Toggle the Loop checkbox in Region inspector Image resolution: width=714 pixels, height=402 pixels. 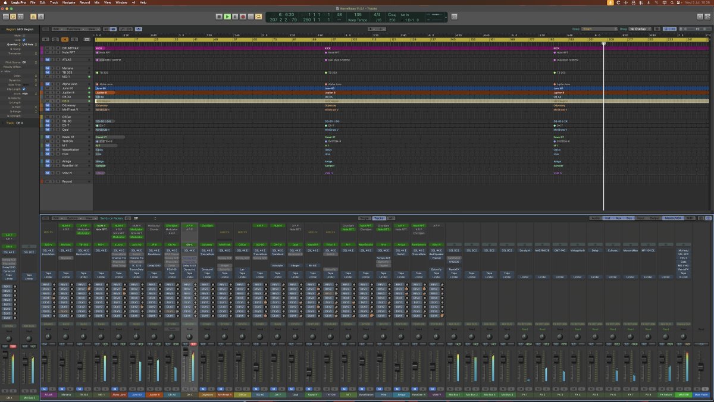click(x=24, y=39)
